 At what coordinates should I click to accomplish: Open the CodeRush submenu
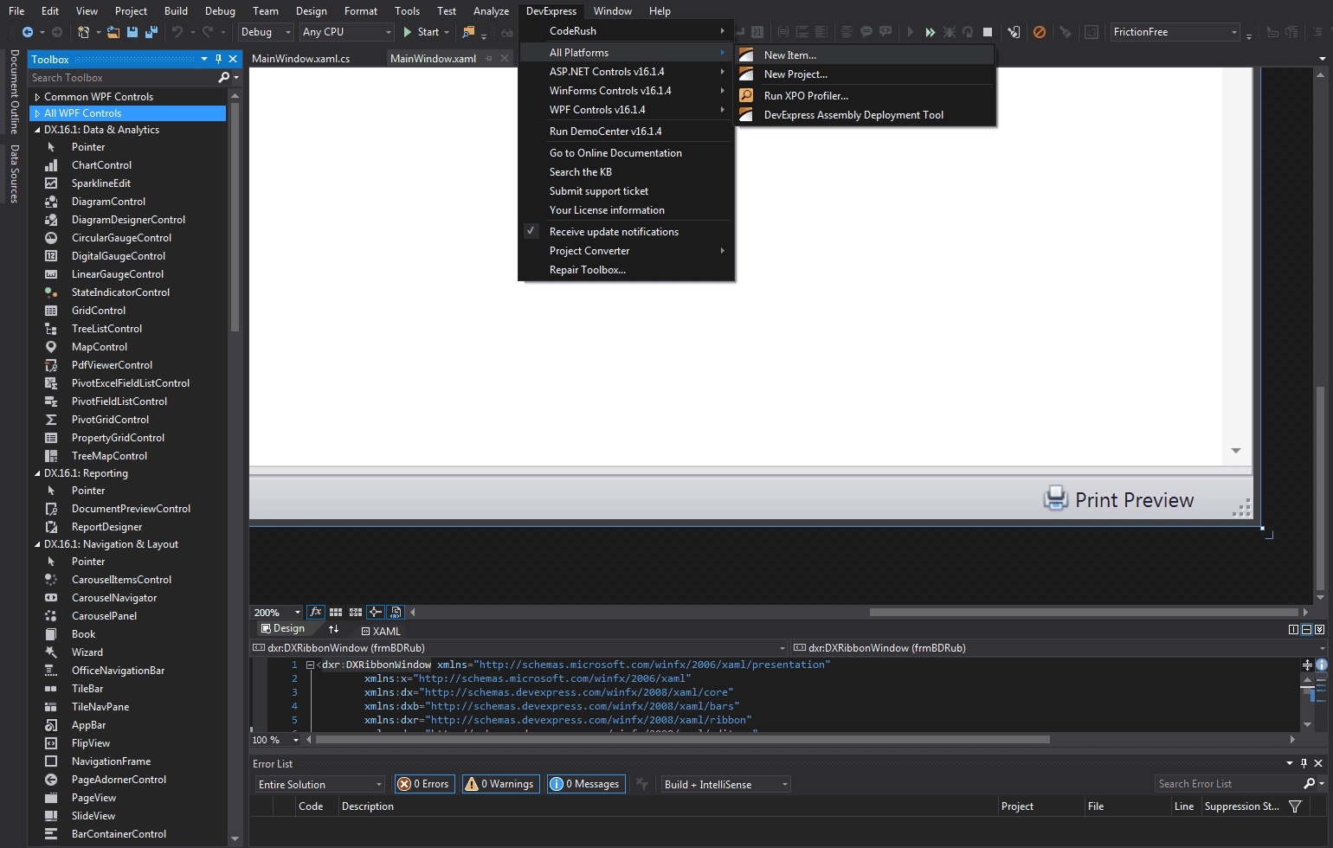[627, 31]
